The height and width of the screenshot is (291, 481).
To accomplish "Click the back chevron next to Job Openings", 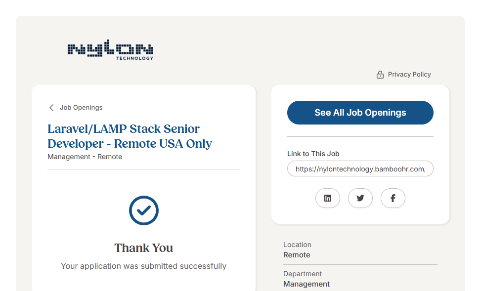I will [51, 108].
